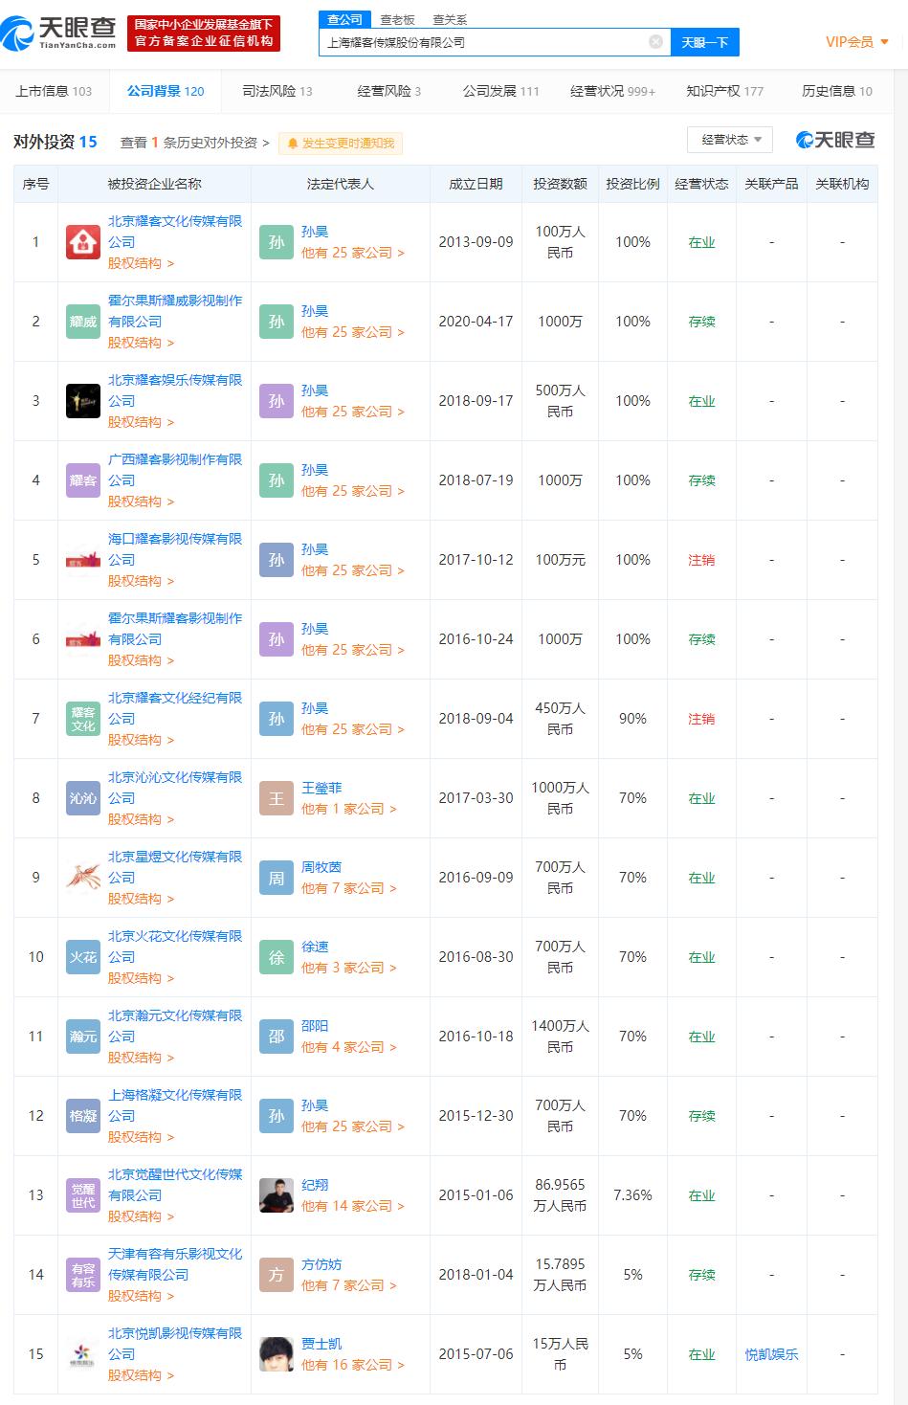View the 1 条历史对外投资 link
The width and height of the screenshot is (908, 1405).
[194, 143]
